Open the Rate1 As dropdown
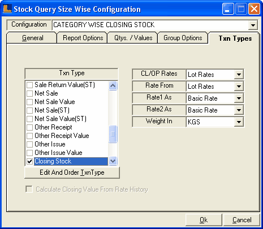This screenshot has height=229, width=263. tap(239, 98)
